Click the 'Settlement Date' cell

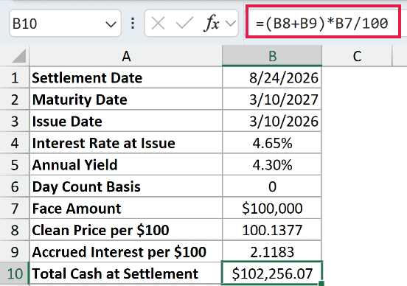click(126, 77)
